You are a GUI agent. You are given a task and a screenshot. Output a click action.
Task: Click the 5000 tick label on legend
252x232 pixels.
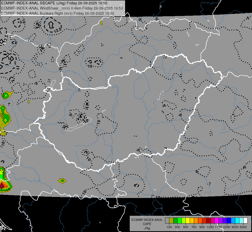click(x=243, y=227)
